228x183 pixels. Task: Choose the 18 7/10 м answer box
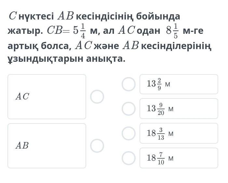tap(179, 158)
